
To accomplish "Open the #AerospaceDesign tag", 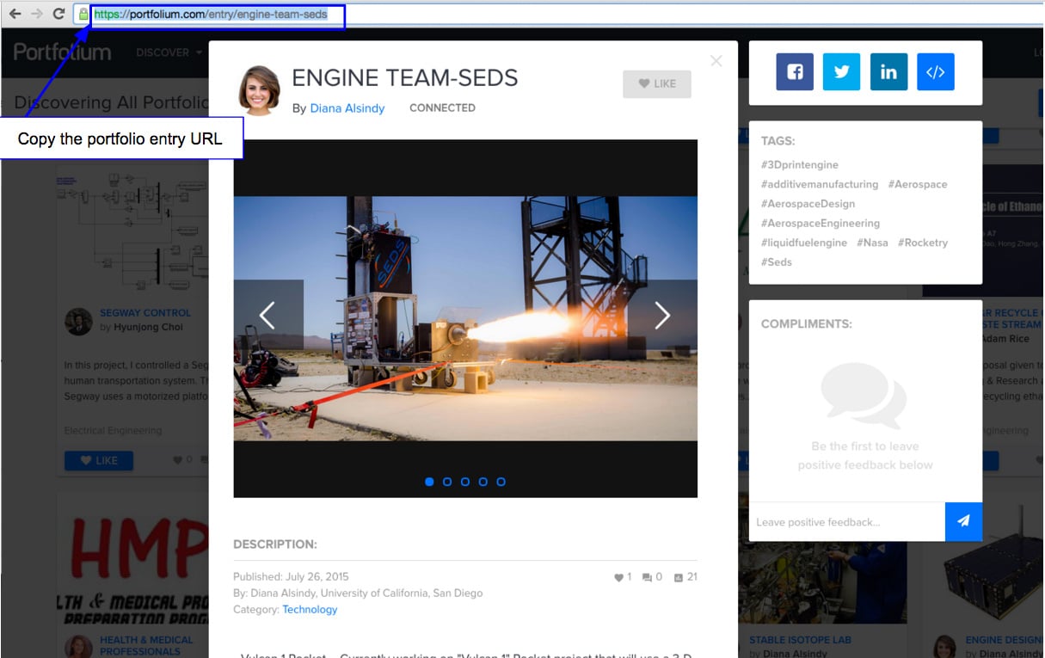I will click(808, 204).
